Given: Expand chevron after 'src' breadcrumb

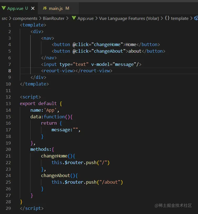Looking at the screenshot, I should (x=10, y=19).
